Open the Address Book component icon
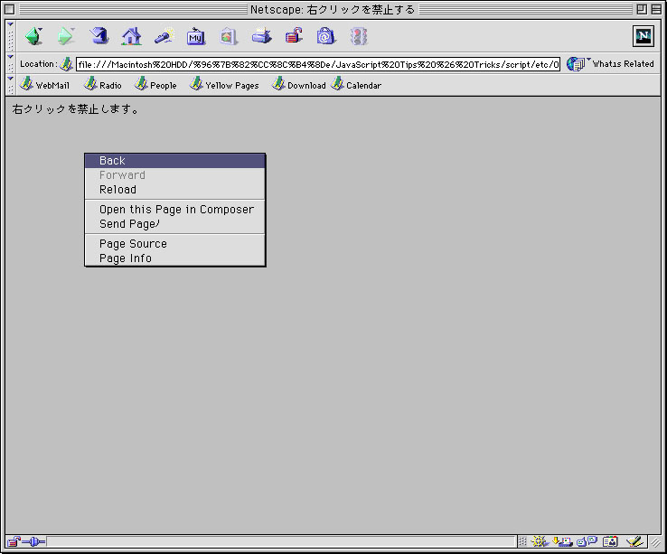This screenshot has height=554, width=667. coord(610,541)
